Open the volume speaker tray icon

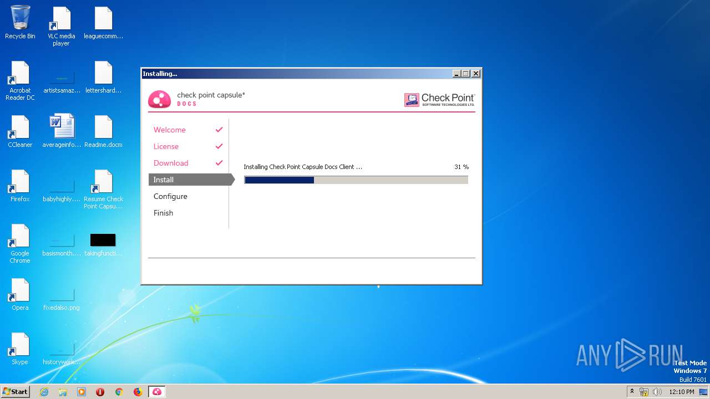[x=657, y=392]
